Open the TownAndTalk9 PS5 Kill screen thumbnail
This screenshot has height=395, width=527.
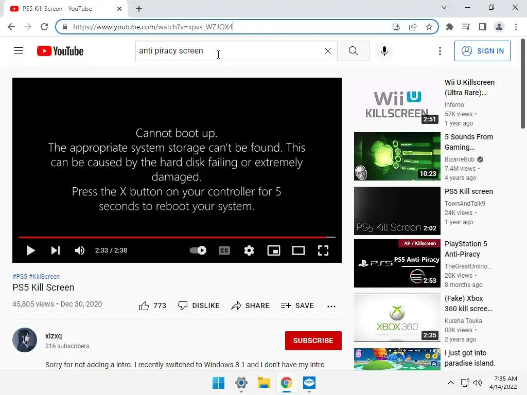coord(397,210)
